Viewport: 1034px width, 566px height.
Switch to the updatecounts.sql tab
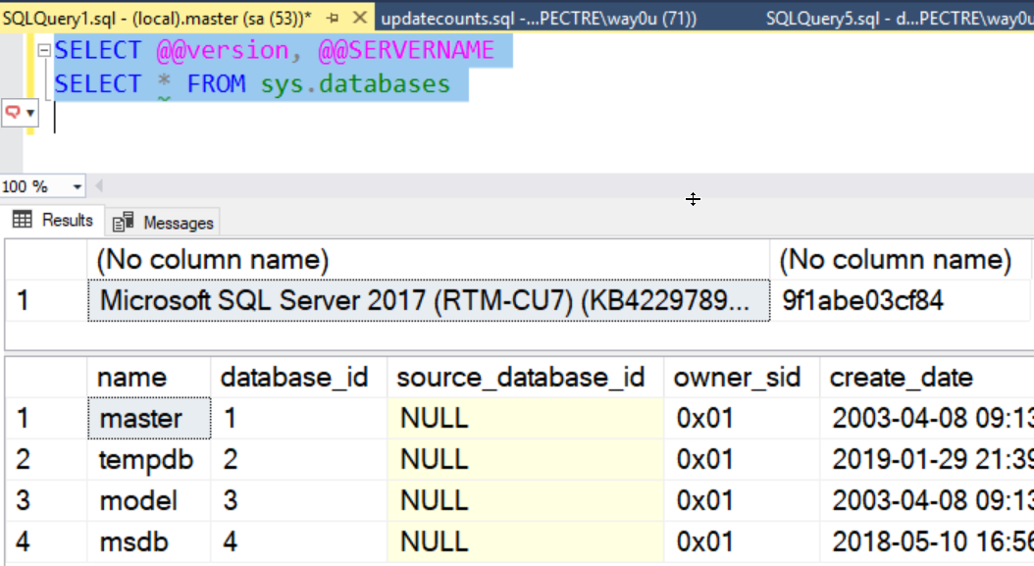point(538,18)
